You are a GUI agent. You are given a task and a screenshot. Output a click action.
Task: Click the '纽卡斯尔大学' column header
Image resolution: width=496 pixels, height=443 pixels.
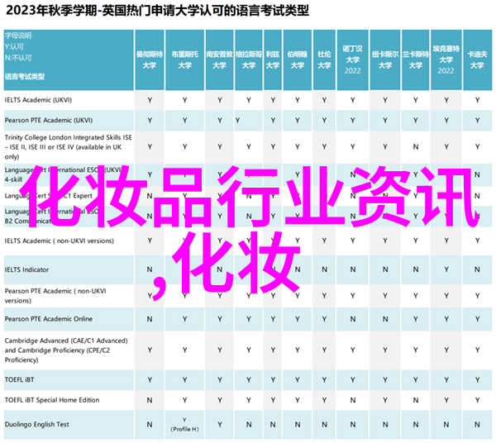385,60
